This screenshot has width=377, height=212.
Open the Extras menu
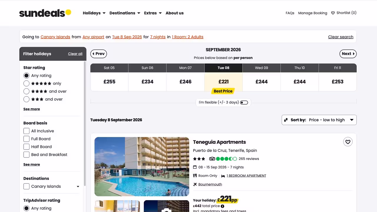(x=153, y=13)
